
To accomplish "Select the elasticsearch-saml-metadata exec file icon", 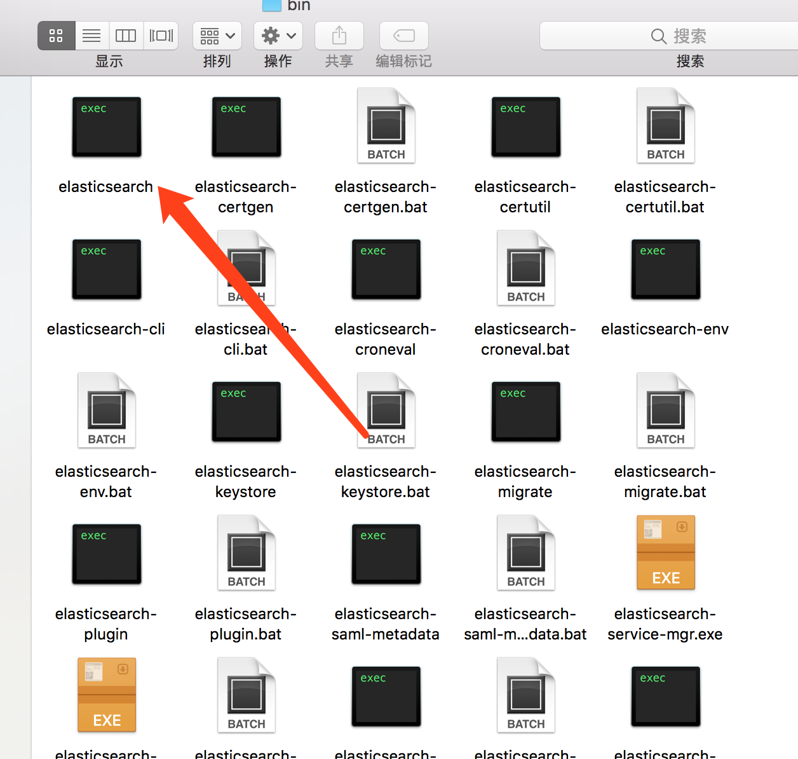I will pyautogui.click(x=386, y=554).
